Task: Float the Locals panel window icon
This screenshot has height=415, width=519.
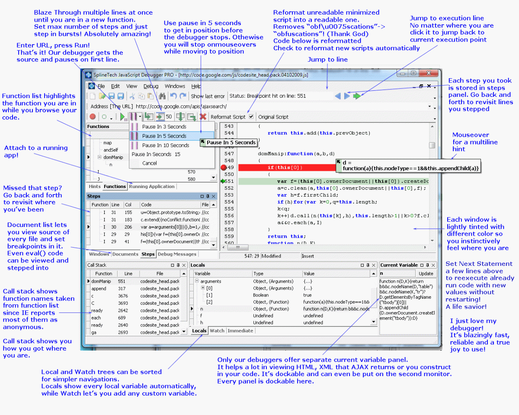Action: tap(362, 265)
